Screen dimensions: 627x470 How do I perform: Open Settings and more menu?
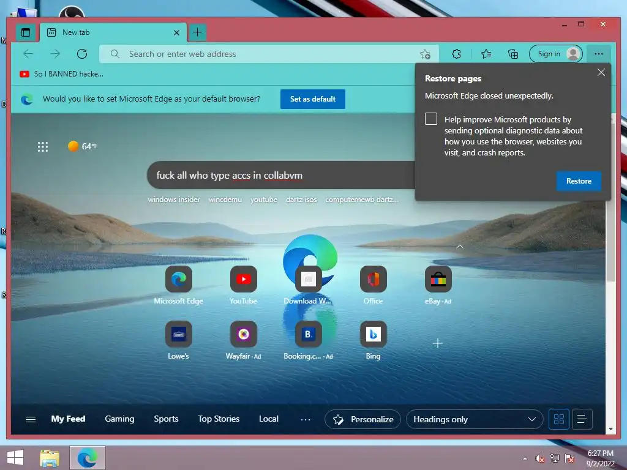tap(599, 54)
